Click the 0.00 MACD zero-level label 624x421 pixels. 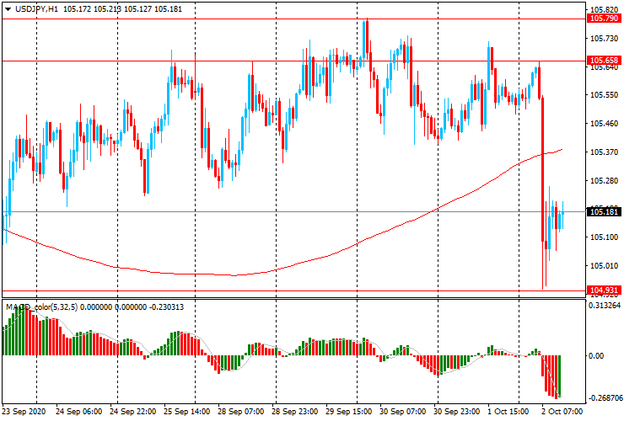pyautogui.click(x=597, y=356)
